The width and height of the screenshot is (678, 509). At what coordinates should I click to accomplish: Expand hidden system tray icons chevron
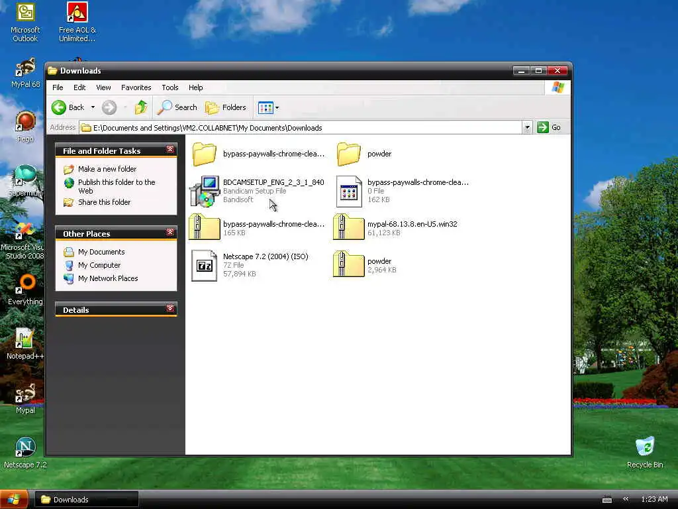[626, 499]
